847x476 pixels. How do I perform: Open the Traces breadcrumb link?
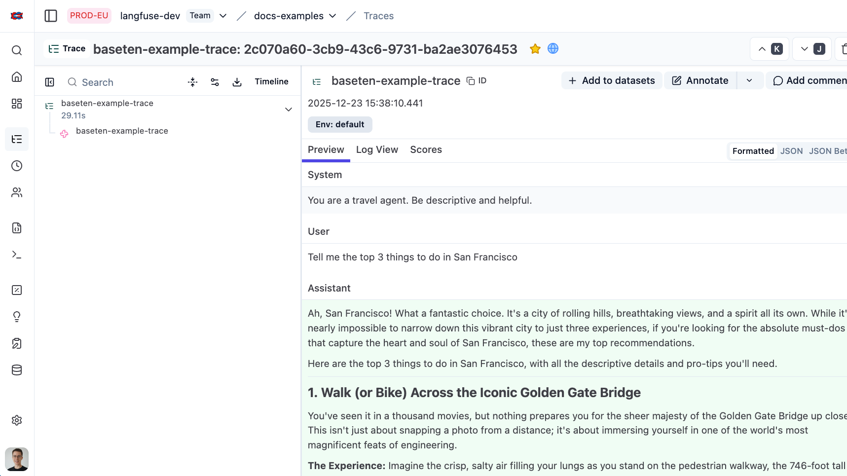pyautogui.click(x=378, y=15)
